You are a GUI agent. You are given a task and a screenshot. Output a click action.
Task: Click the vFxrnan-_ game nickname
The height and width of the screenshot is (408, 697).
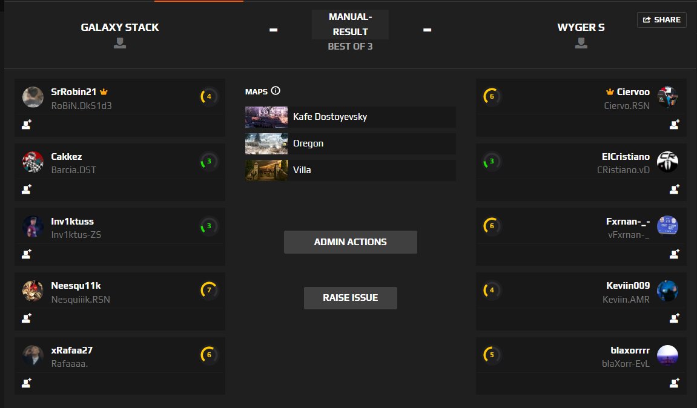[629, 235]
